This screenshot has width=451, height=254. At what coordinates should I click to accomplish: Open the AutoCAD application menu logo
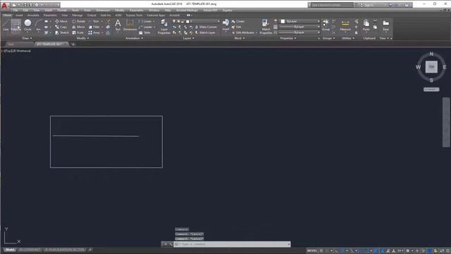point(5,5)
